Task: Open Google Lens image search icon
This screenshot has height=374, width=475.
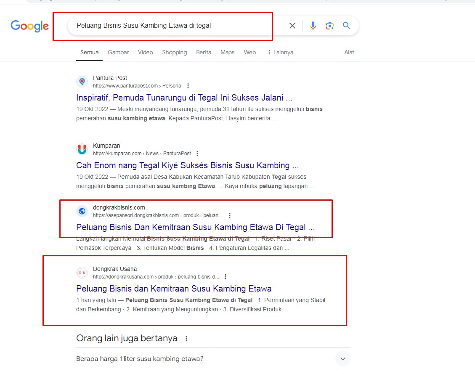Action: tap(330, 26)
